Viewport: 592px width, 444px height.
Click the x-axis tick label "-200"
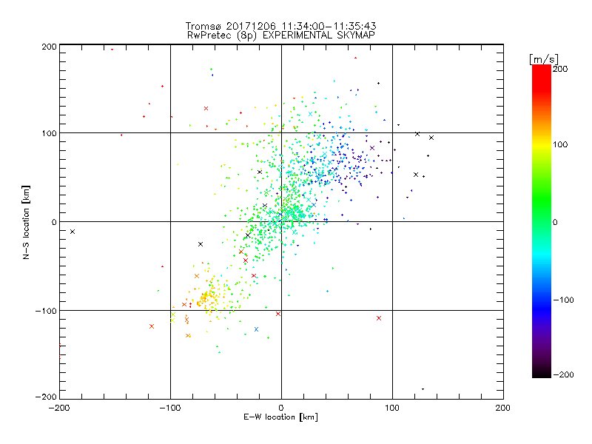coord(59,408)
